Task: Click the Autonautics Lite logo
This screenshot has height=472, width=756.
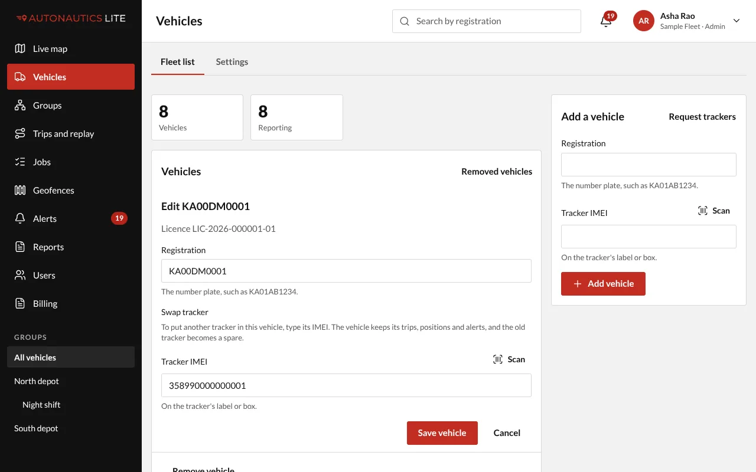Action: click(x=71, y=18)
